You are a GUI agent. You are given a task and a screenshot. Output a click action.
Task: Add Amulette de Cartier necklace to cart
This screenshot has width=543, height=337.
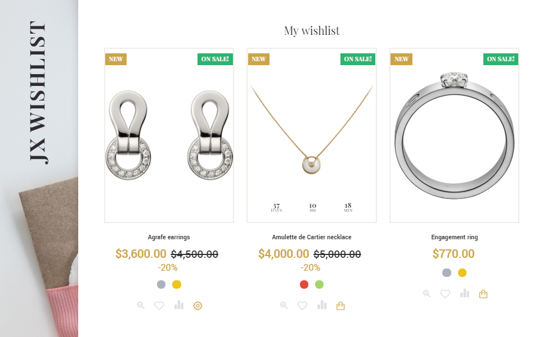(340, 306)
